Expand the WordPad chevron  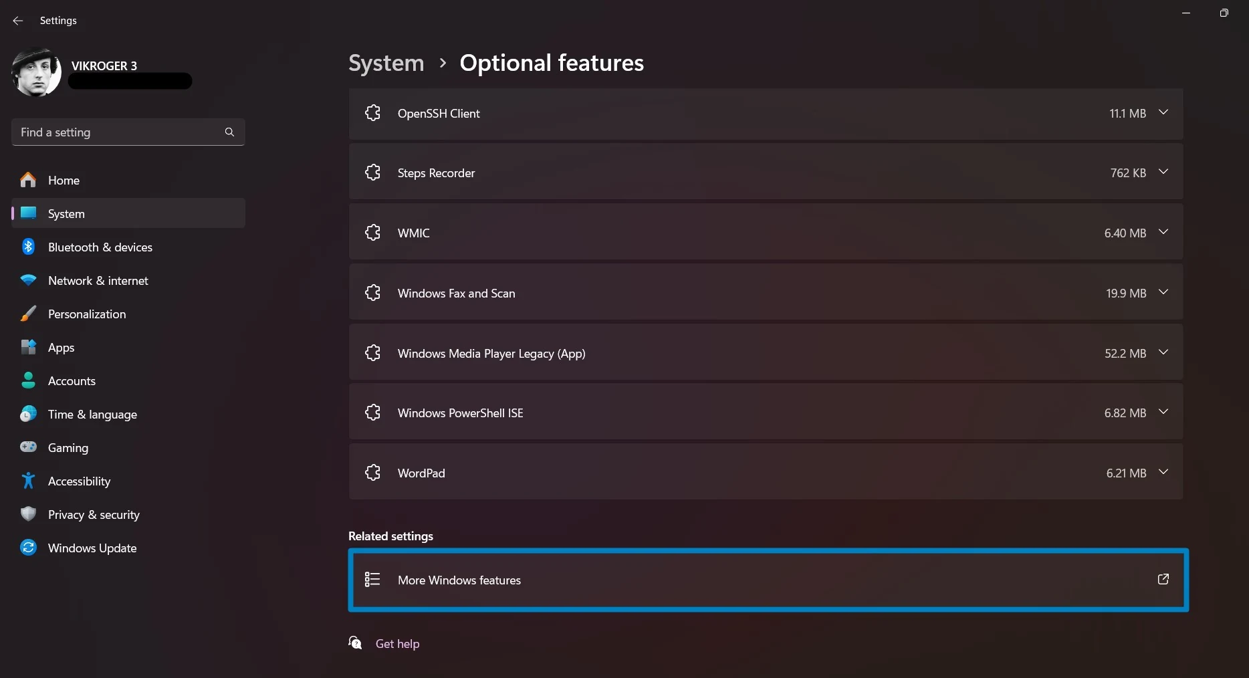pos(1163,472)
